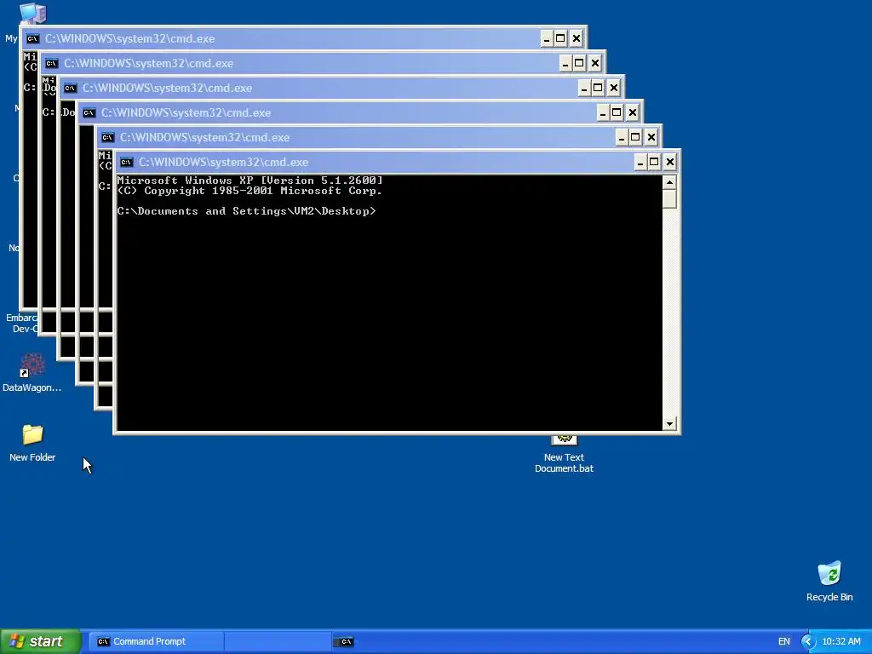The image size is (872, 654).
Task: Select the Recycle Bin icon
Action: click(829, 581)
